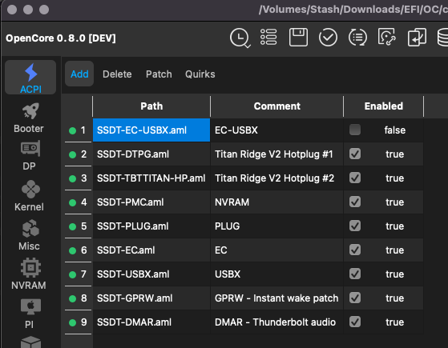The image size is (448, 348).
Task: Disable the SSDT-GPRW.aml checkbox
Action: click(x=355, y=298)
